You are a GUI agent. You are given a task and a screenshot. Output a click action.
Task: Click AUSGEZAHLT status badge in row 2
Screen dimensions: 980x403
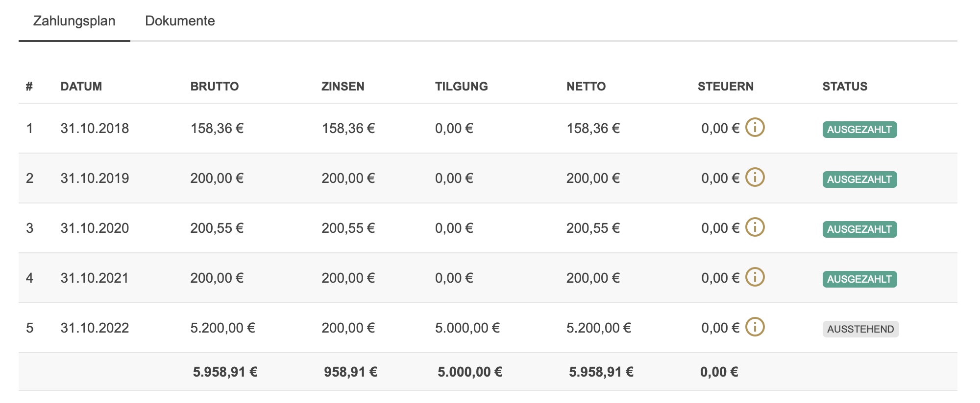coord(859,179)
